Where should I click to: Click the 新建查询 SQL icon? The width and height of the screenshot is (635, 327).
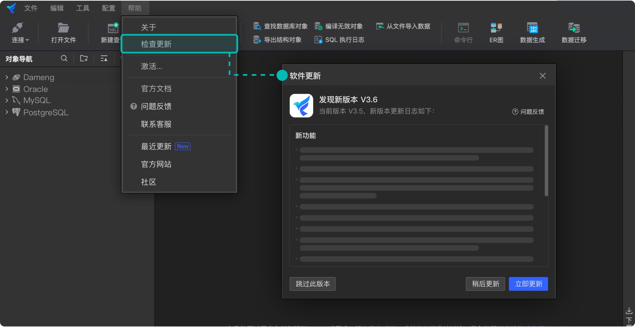(x=113, y=28)
